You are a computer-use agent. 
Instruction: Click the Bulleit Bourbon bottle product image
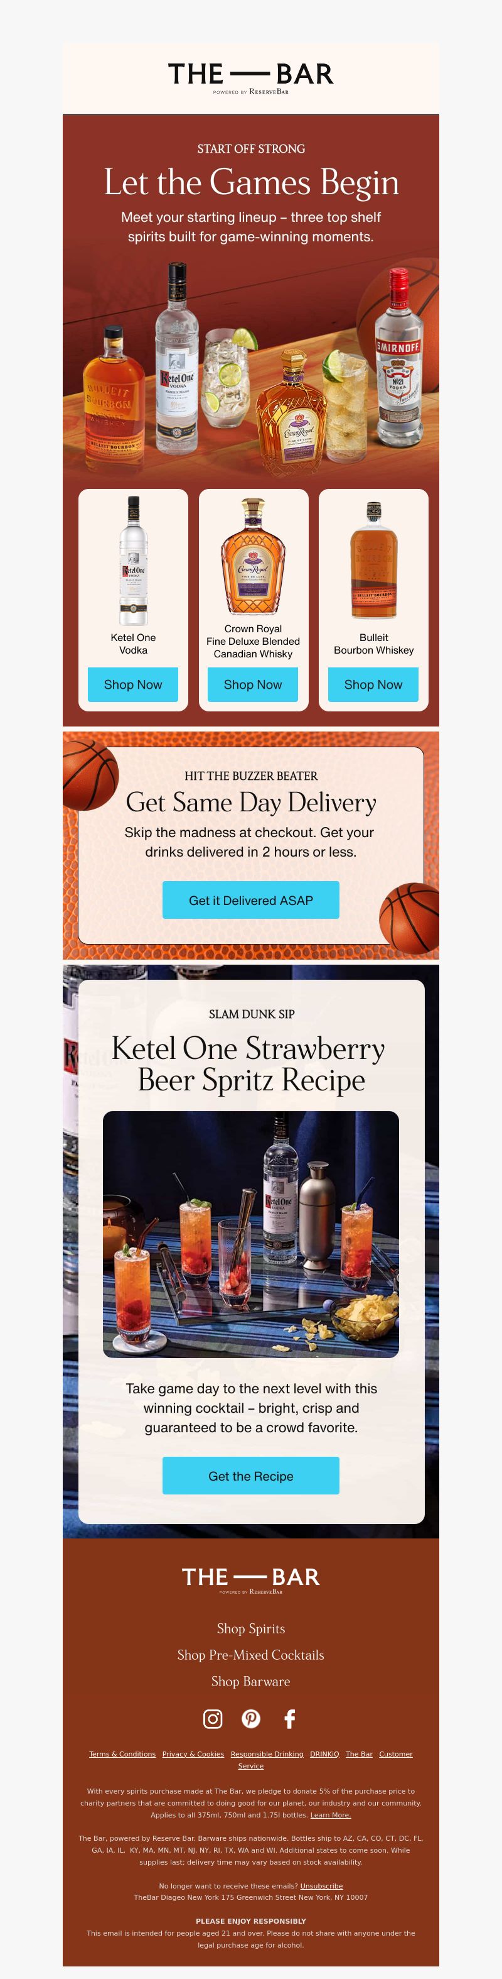point(374,561)
